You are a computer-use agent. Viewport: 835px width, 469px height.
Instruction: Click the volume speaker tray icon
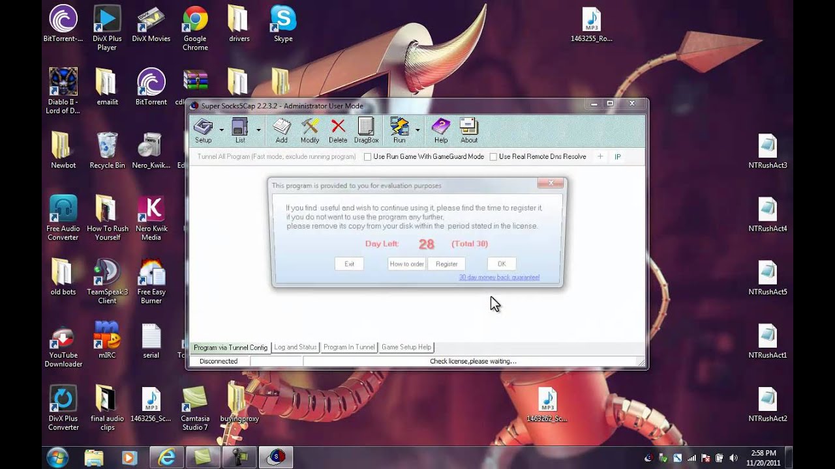[733, 458]
